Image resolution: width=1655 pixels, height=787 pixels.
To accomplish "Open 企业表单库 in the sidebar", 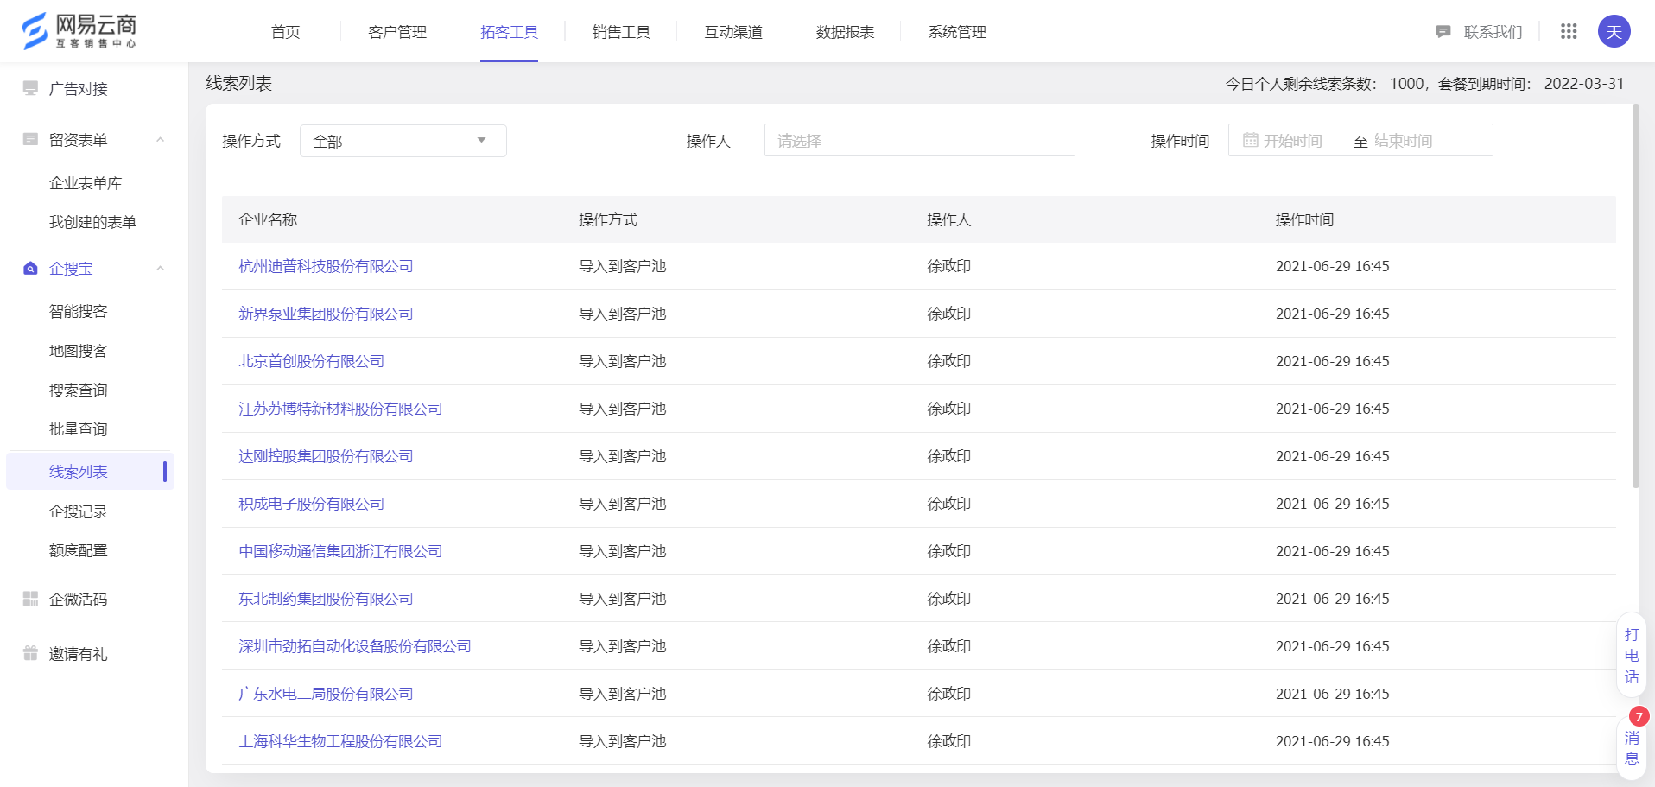I will [x=86, y=183].
